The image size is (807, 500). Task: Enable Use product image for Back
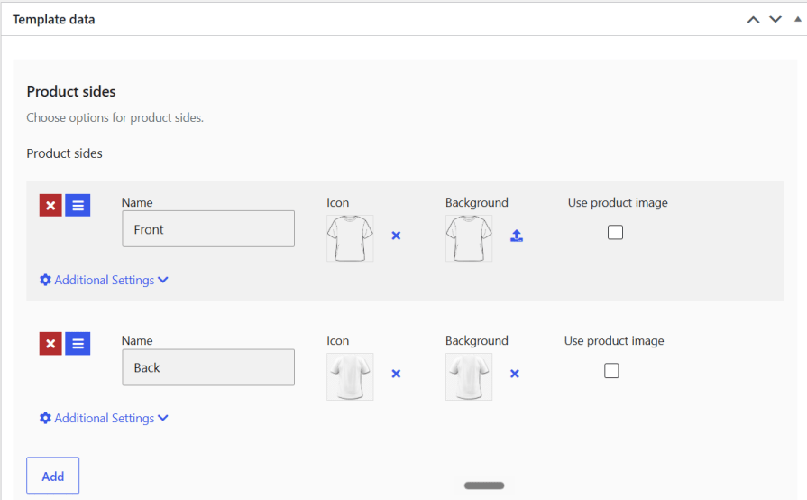tap(611, 371)
